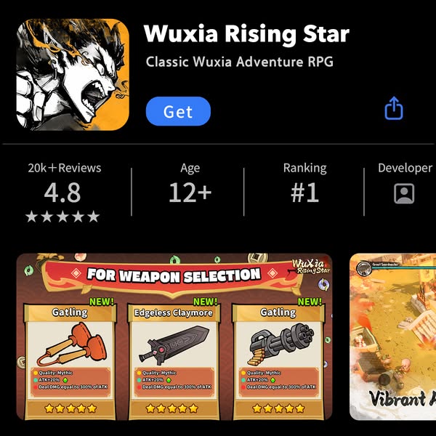Tap the Classic Wuxia Adventure RPG subtitle
The width and height of the screenshot is (436, 436).
click(239, 62)
